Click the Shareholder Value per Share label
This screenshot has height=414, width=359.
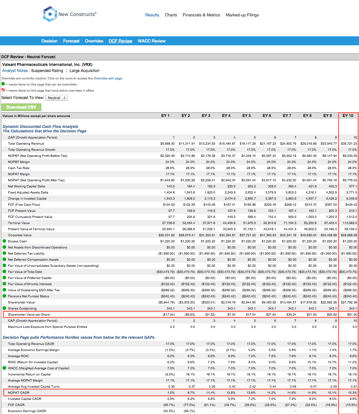(x=29, y=314)
